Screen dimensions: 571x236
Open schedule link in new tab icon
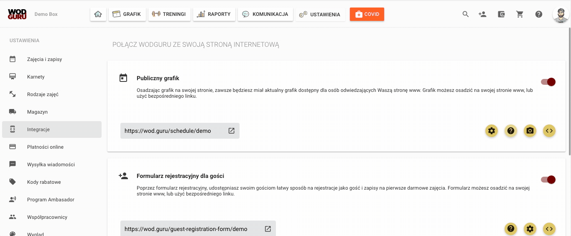point(231,131)
